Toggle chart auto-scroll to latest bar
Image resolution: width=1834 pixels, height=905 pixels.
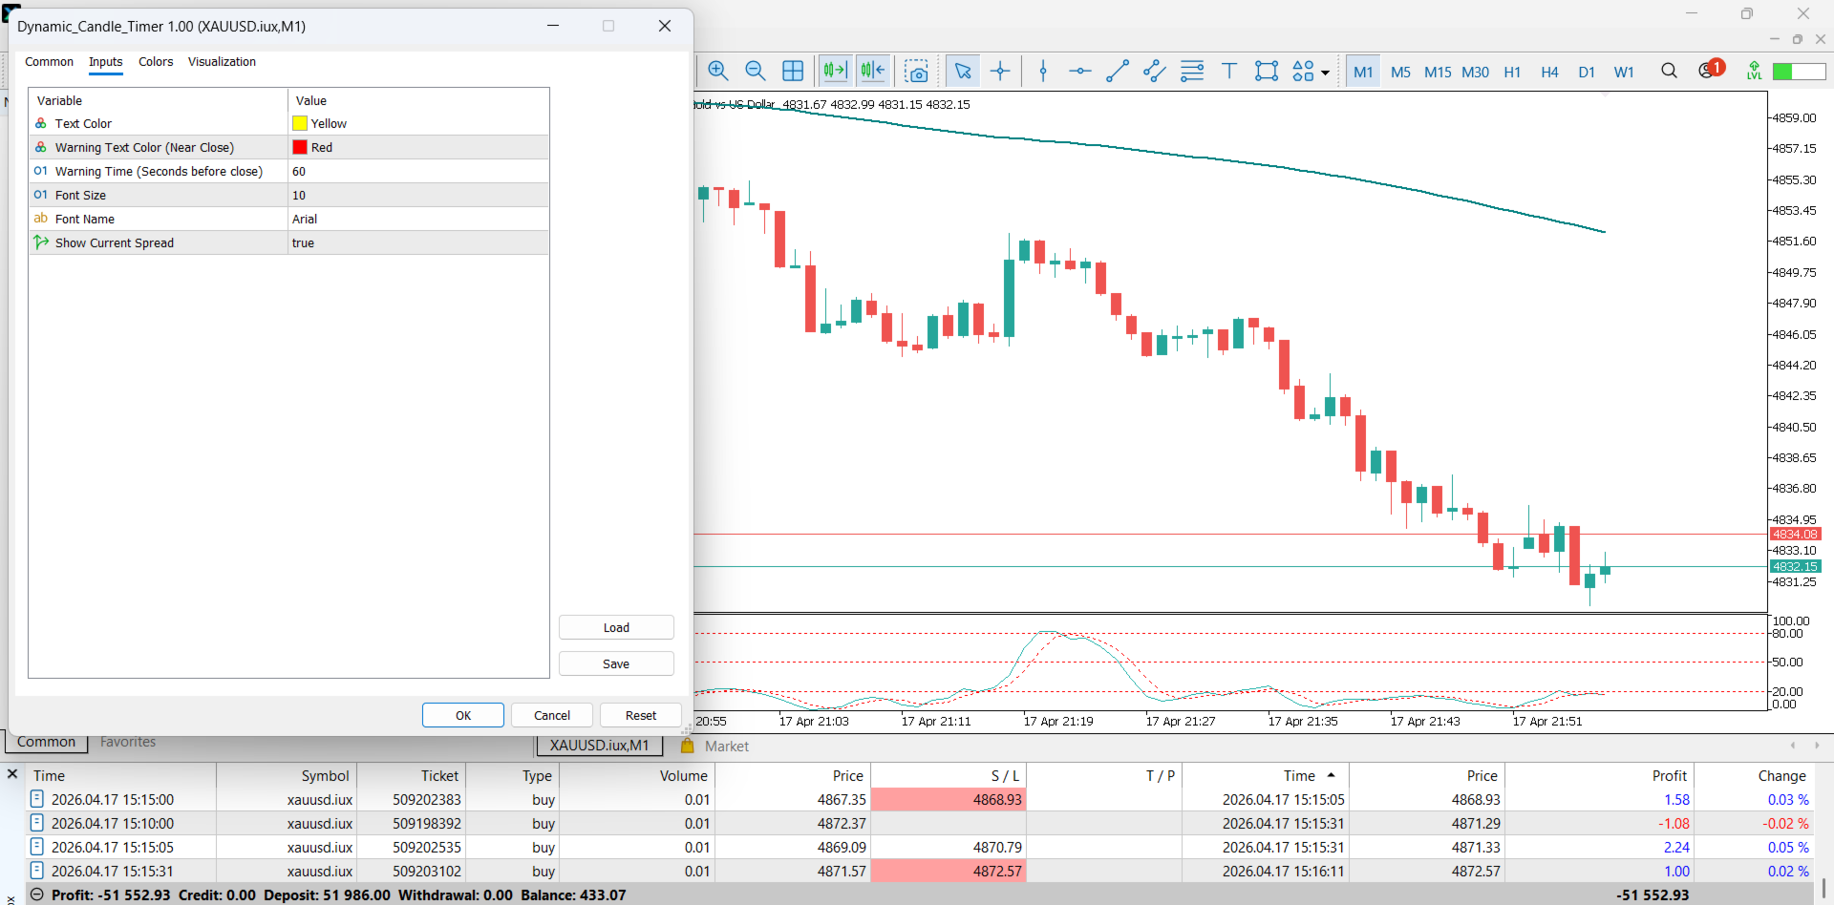point(835,71)
